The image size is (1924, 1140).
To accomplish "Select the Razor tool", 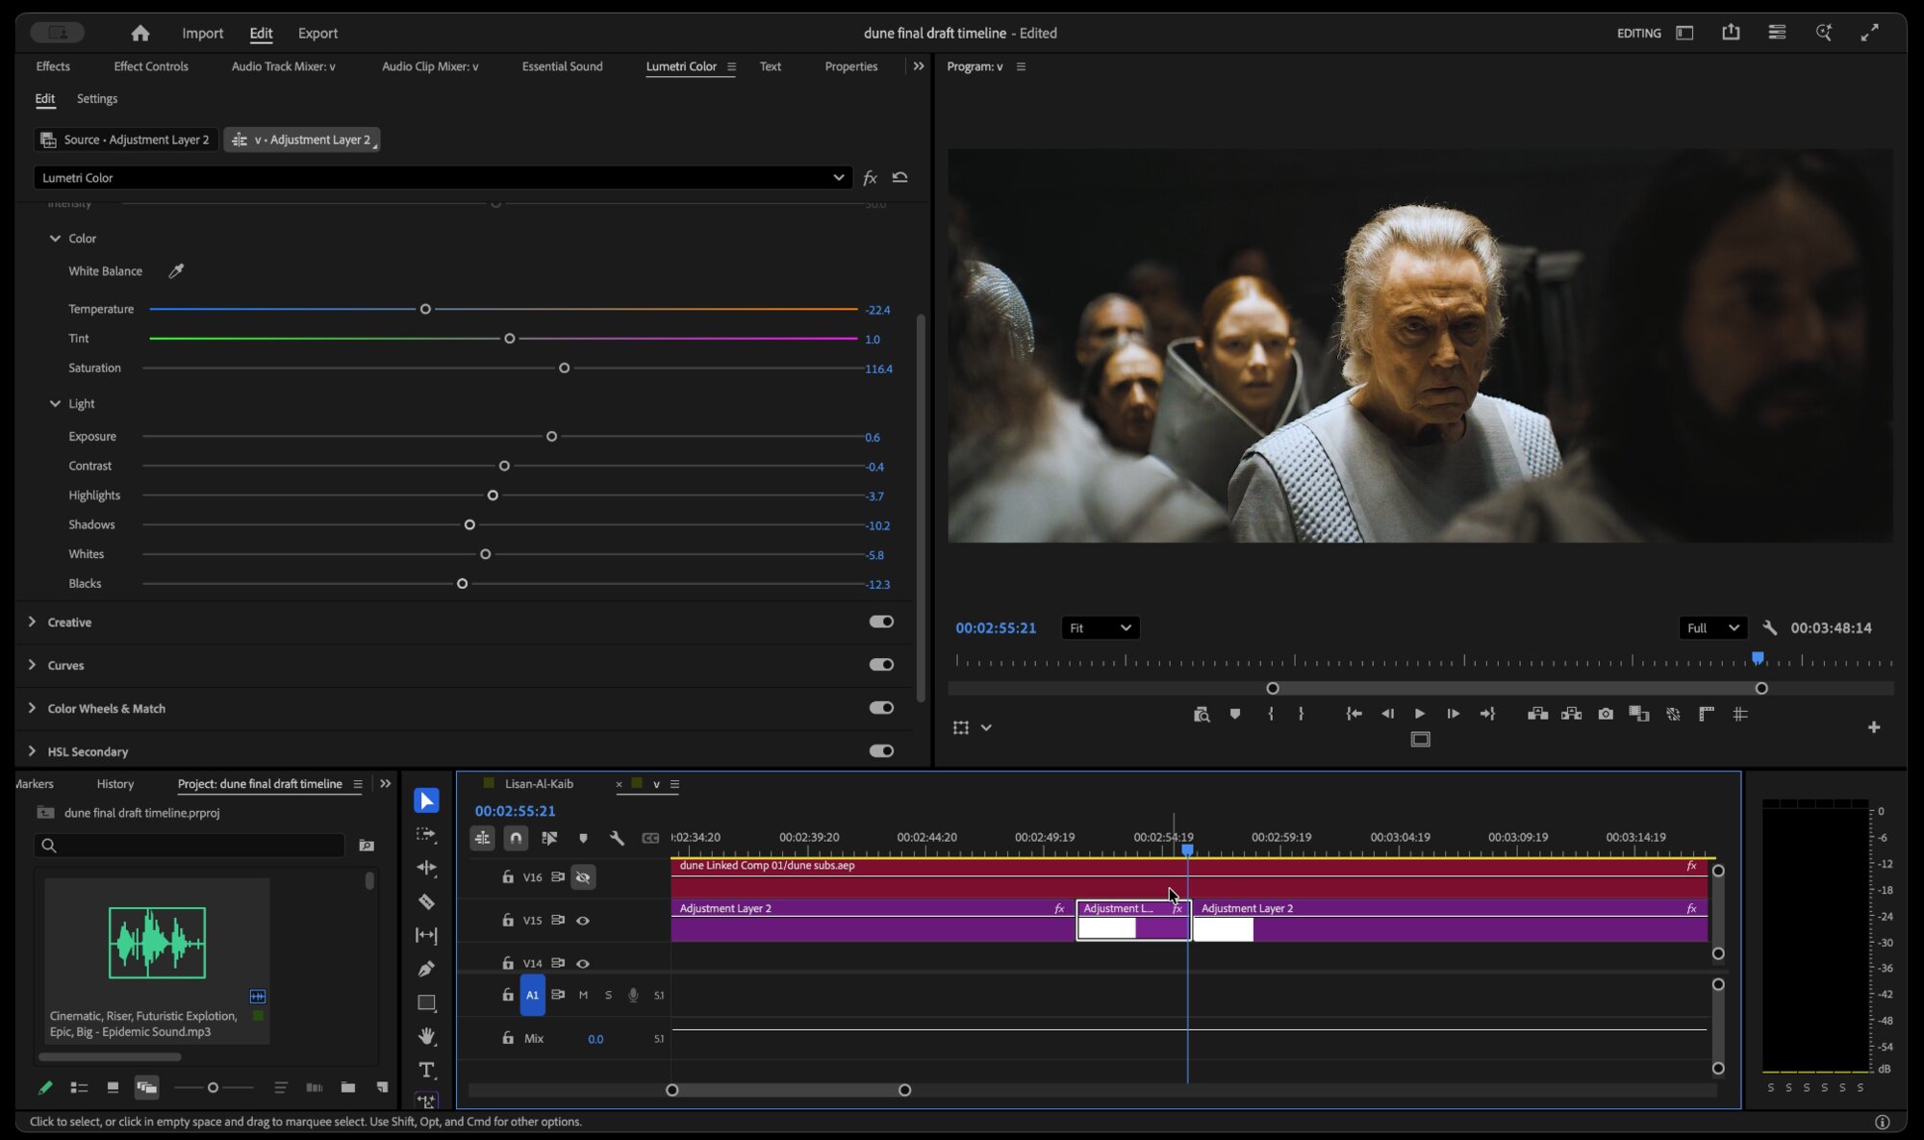I will point(426,901).
